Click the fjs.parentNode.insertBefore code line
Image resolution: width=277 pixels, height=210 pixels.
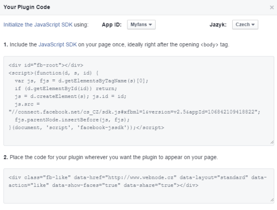coord(72,120)
